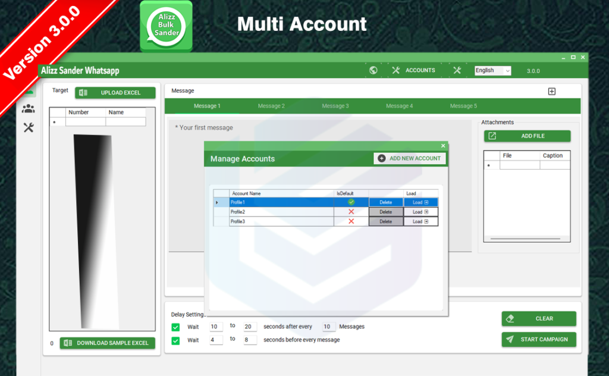Open the English language dropdown
This screenshot has height=376, width=609.
tap(492, 70)
